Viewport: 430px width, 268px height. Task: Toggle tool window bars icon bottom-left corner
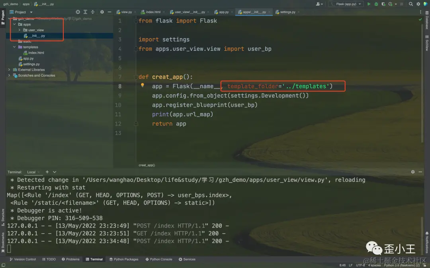point(4,265)
